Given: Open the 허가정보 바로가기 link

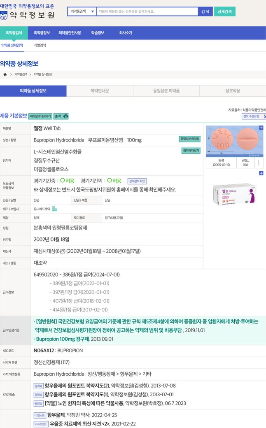Looking at the screenshot, I should [40, 116].
